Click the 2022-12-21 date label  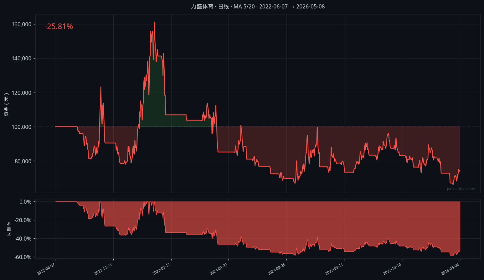pos(104,269)
